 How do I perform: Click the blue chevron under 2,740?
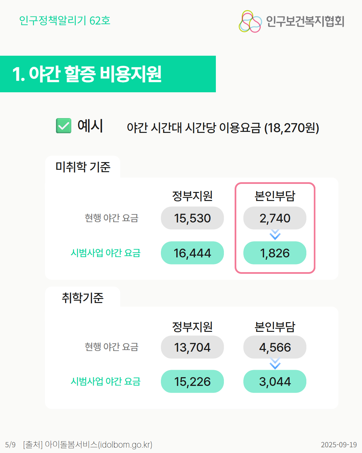[x=275, y=235]
